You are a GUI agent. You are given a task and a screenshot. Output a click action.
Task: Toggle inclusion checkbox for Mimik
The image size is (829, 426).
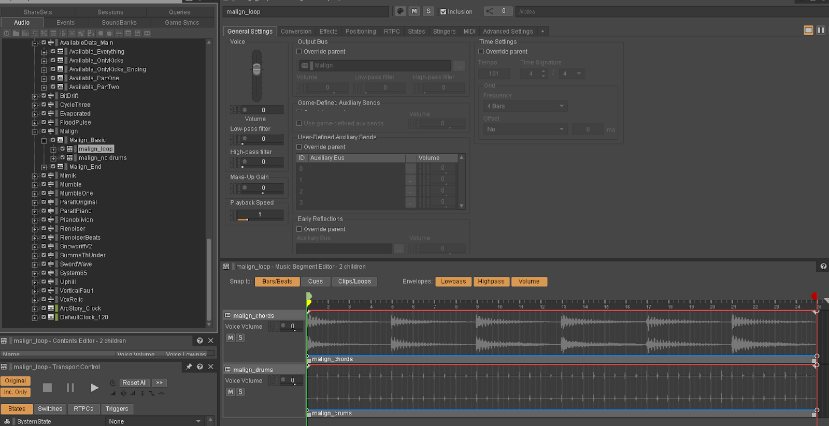pyautogui.click(x=44, y=175)
